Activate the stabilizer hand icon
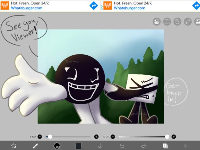 (178, 22)
